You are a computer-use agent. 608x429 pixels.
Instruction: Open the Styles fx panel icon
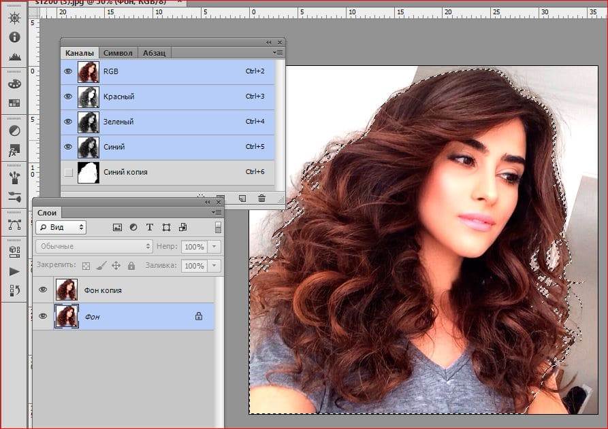click(x=14, y=150)
